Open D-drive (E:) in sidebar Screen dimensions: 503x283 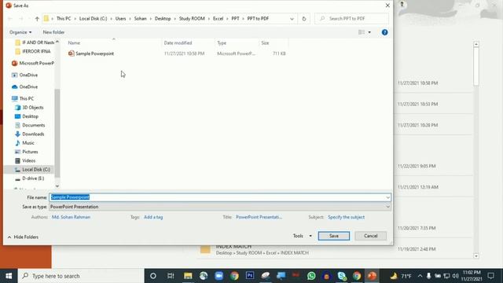30,178
